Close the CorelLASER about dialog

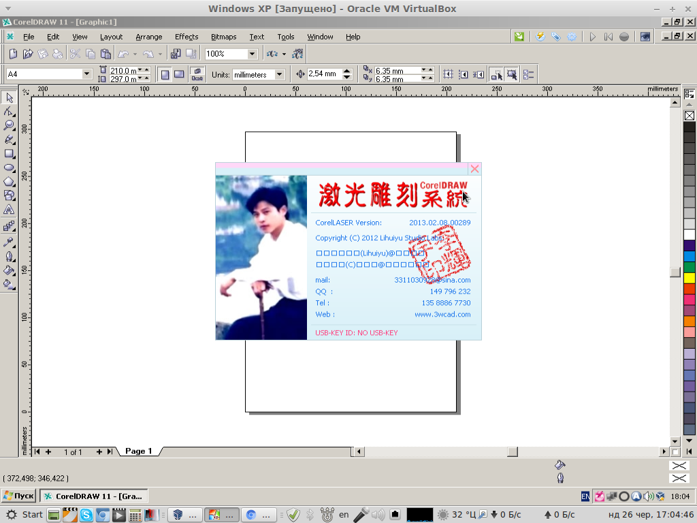474,169
